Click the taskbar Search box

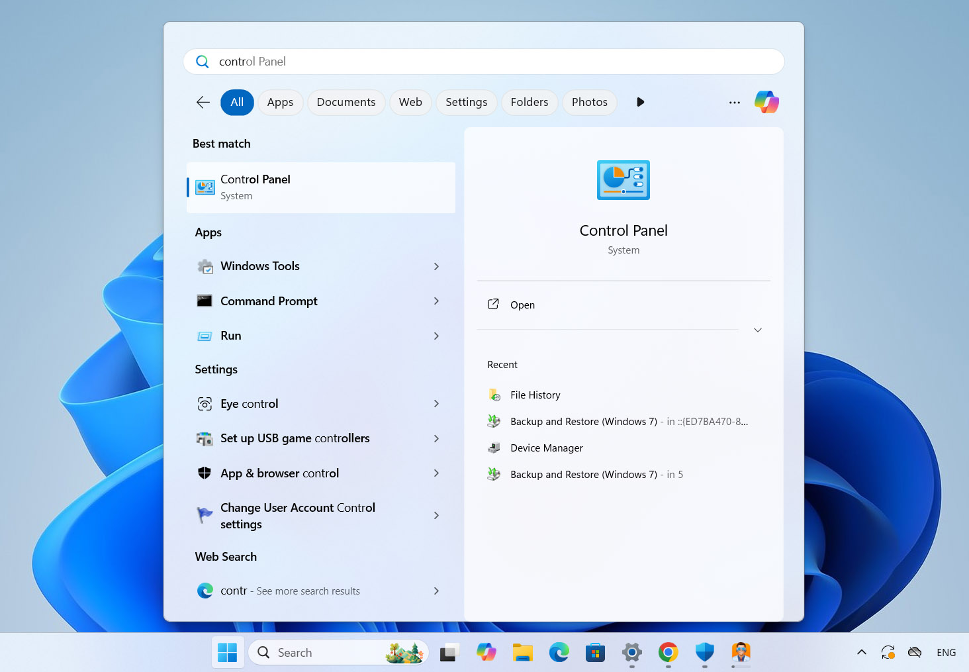[x=339, y=653]
